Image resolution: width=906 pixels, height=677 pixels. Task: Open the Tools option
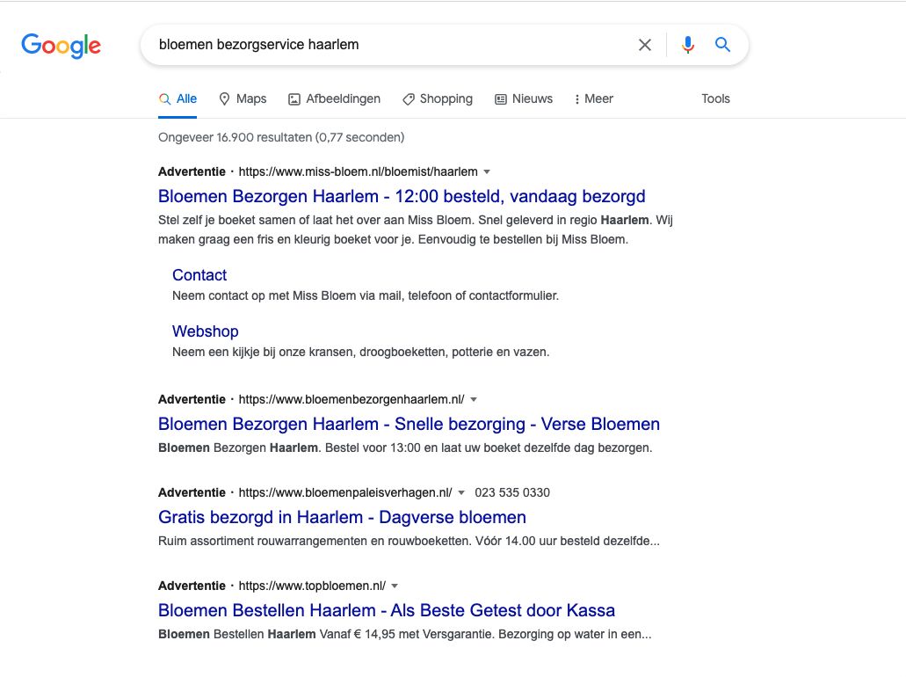715,98
